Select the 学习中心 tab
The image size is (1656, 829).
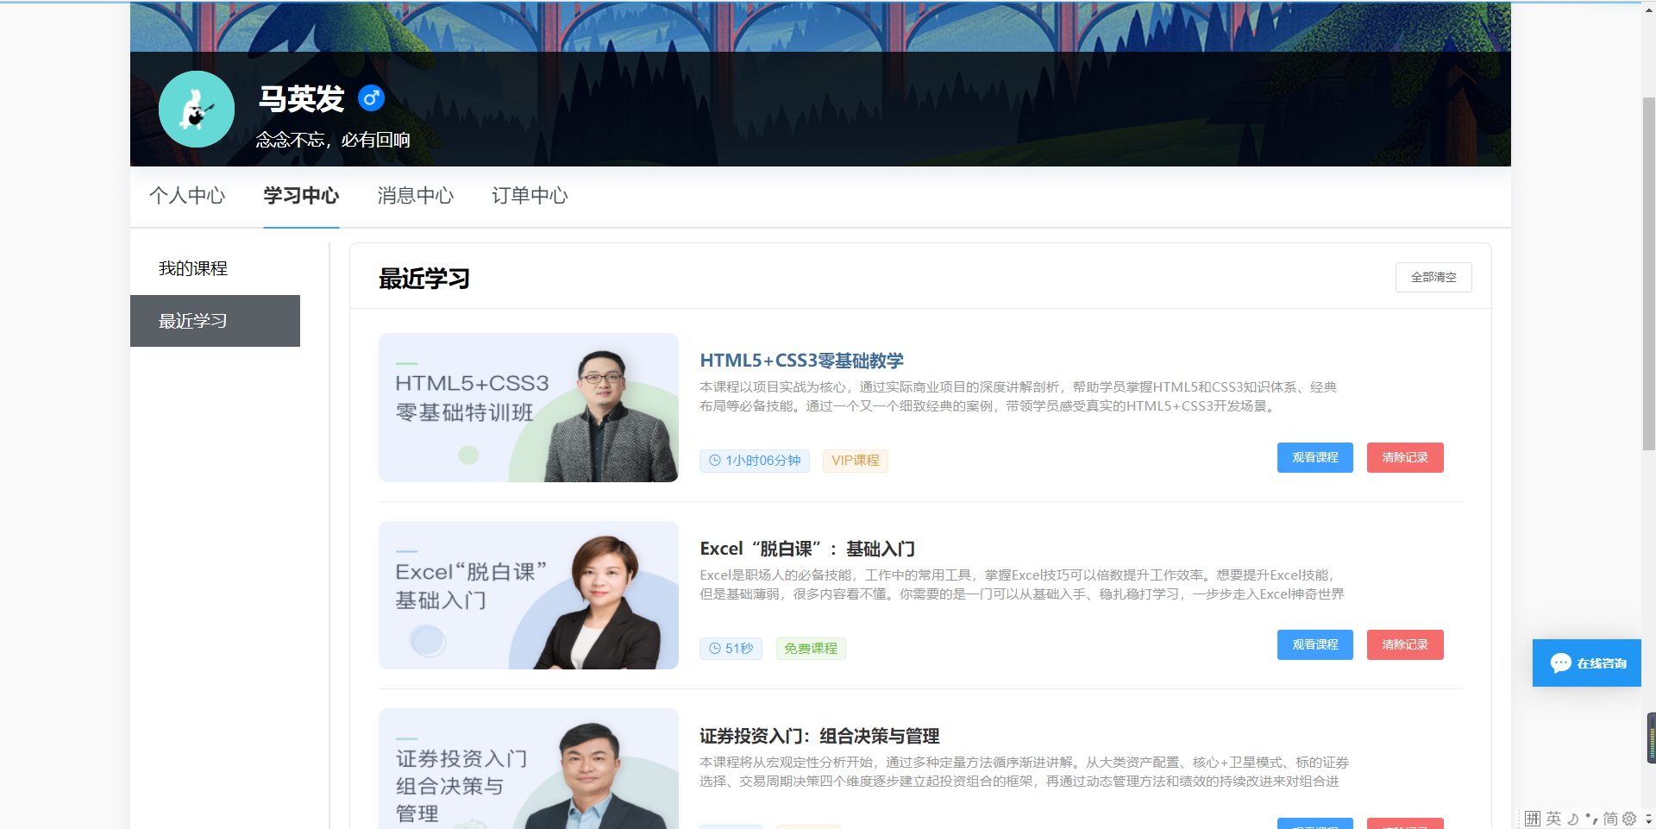[301, 196]
